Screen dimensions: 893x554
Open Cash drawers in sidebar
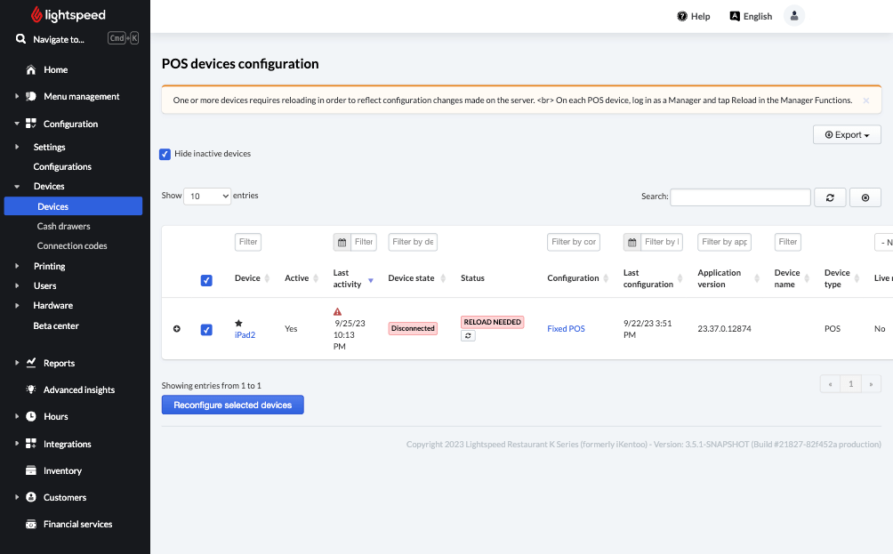[63, 226]
